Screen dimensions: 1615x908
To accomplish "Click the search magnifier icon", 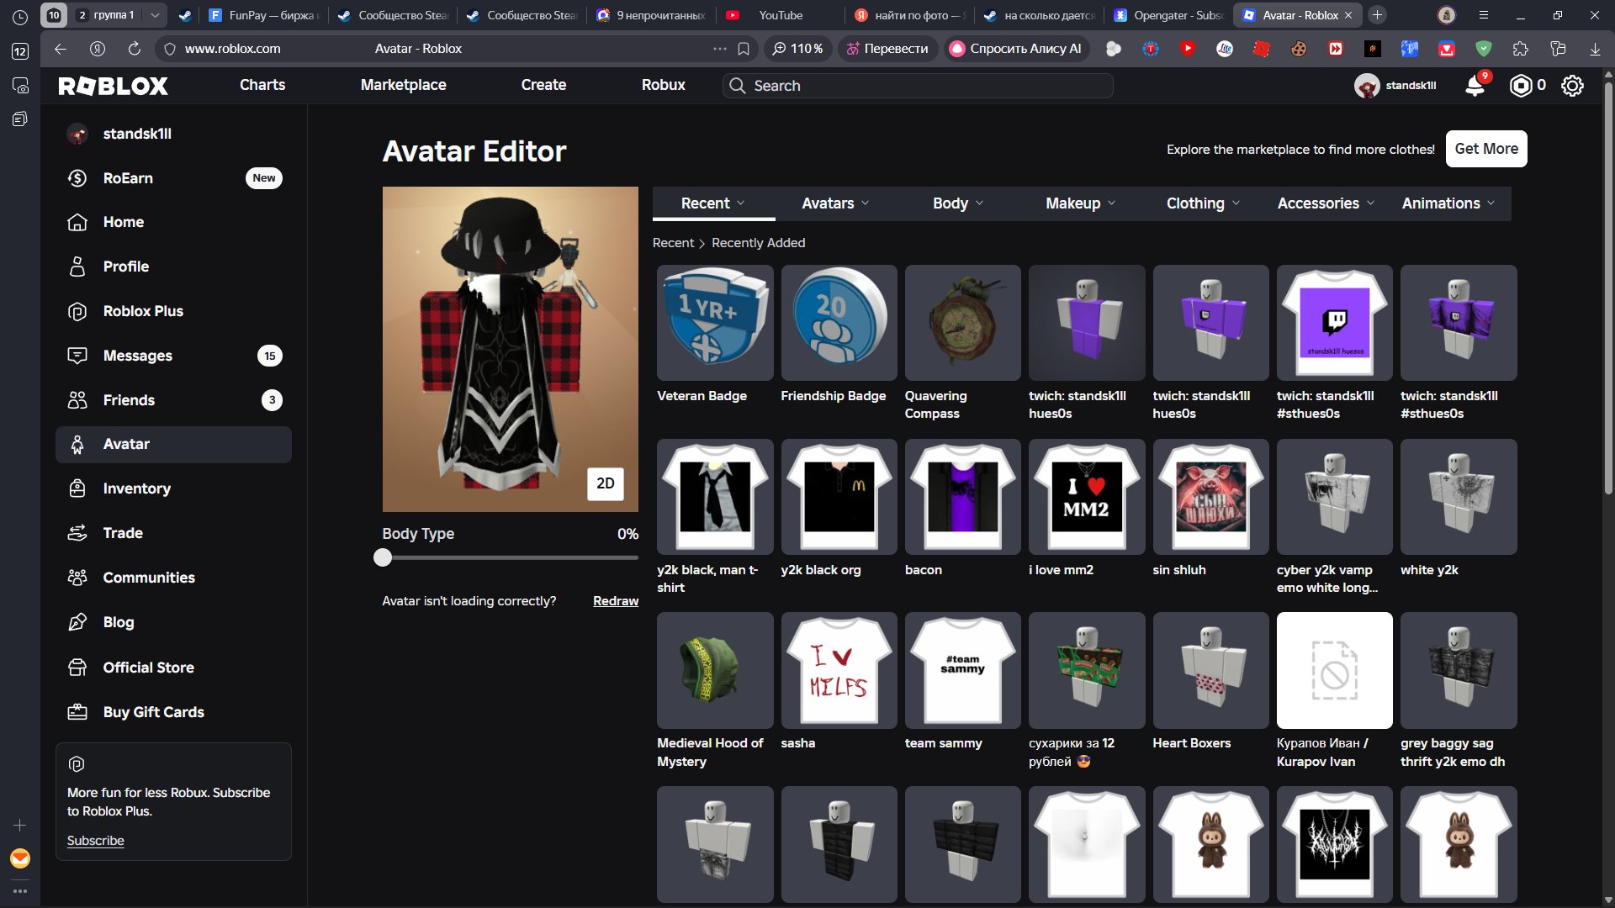I will 738,86.
